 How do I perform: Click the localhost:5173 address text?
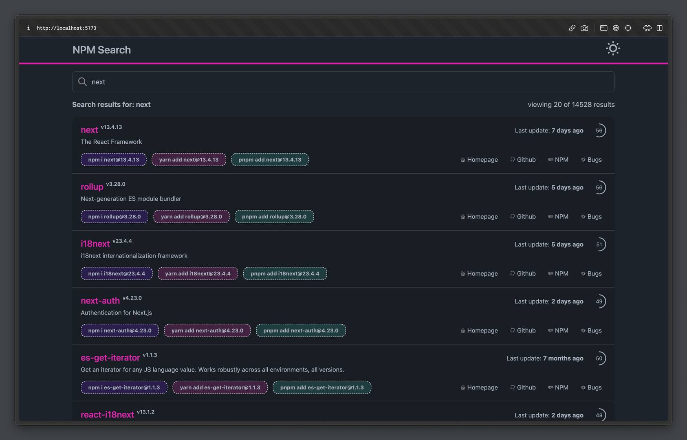point(66,28)
